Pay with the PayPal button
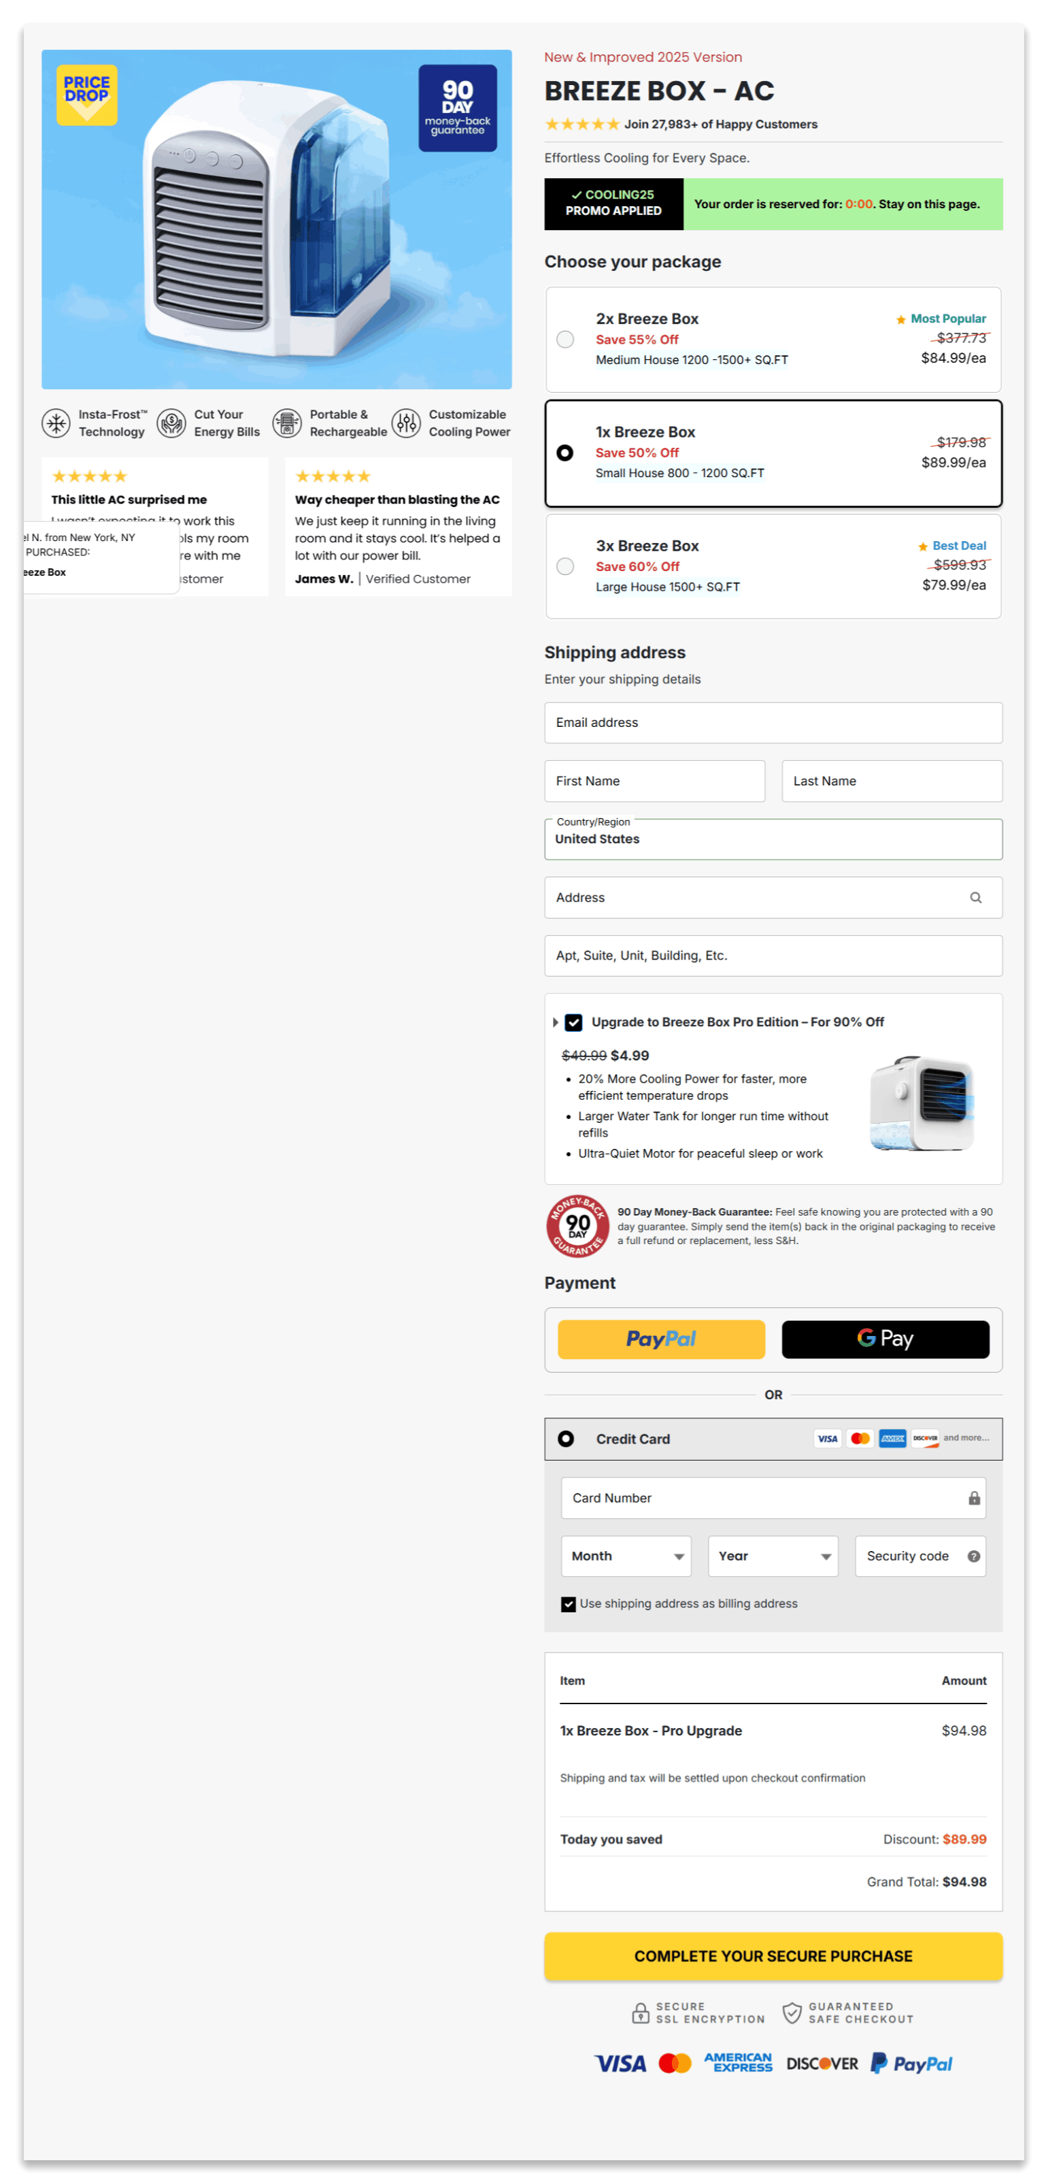Image resolution: width=1048 pixels, height=2184 pixels. (x=661, y=1339)
